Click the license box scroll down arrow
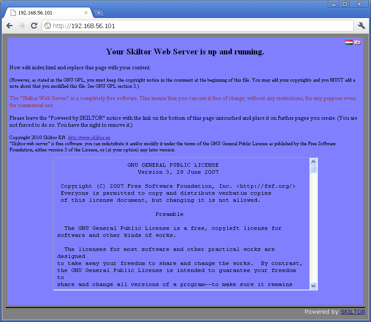The width and height of the screenshot is (371, 322). pos(313,286)
